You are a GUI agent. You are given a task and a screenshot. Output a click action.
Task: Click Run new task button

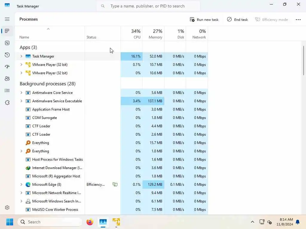pyautogui.click(x=204, y=19)
